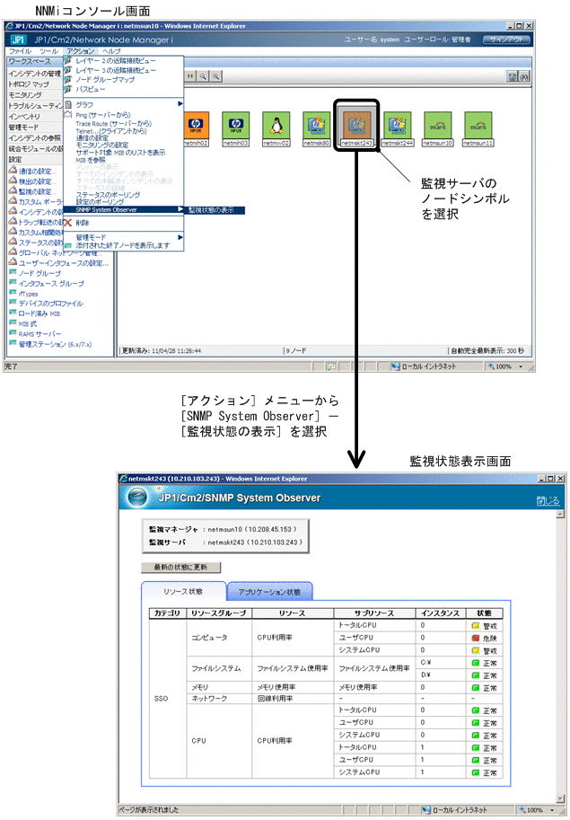Click the red X delete icon in menu
Image resolution: width=570 pixels, height=820 pixels.
pos(67,223)
